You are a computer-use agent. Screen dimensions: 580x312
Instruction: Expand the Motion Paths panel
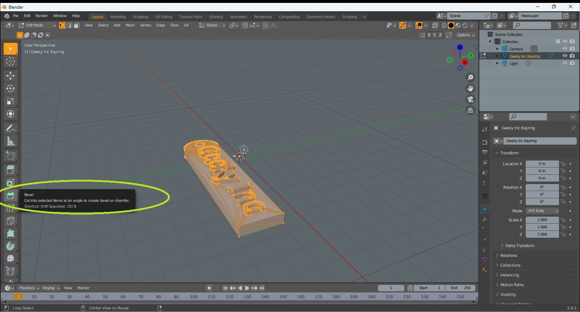coord(512,285)
